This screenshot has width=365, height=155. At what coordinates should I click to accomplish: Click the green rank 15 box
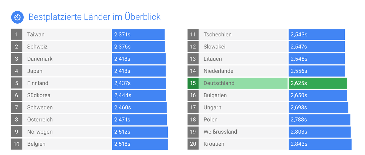pyautogui.click(x=193, y=83)
